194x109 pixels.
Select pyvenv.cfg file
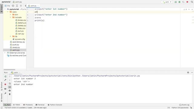point(19,39)
